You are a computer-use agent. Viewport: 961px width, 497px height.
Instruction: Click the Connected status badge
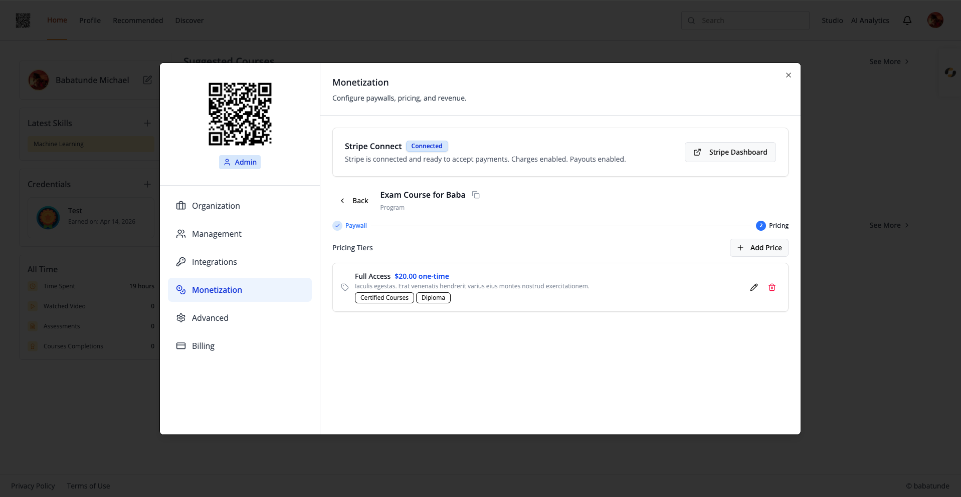click(x=427, y=146)
